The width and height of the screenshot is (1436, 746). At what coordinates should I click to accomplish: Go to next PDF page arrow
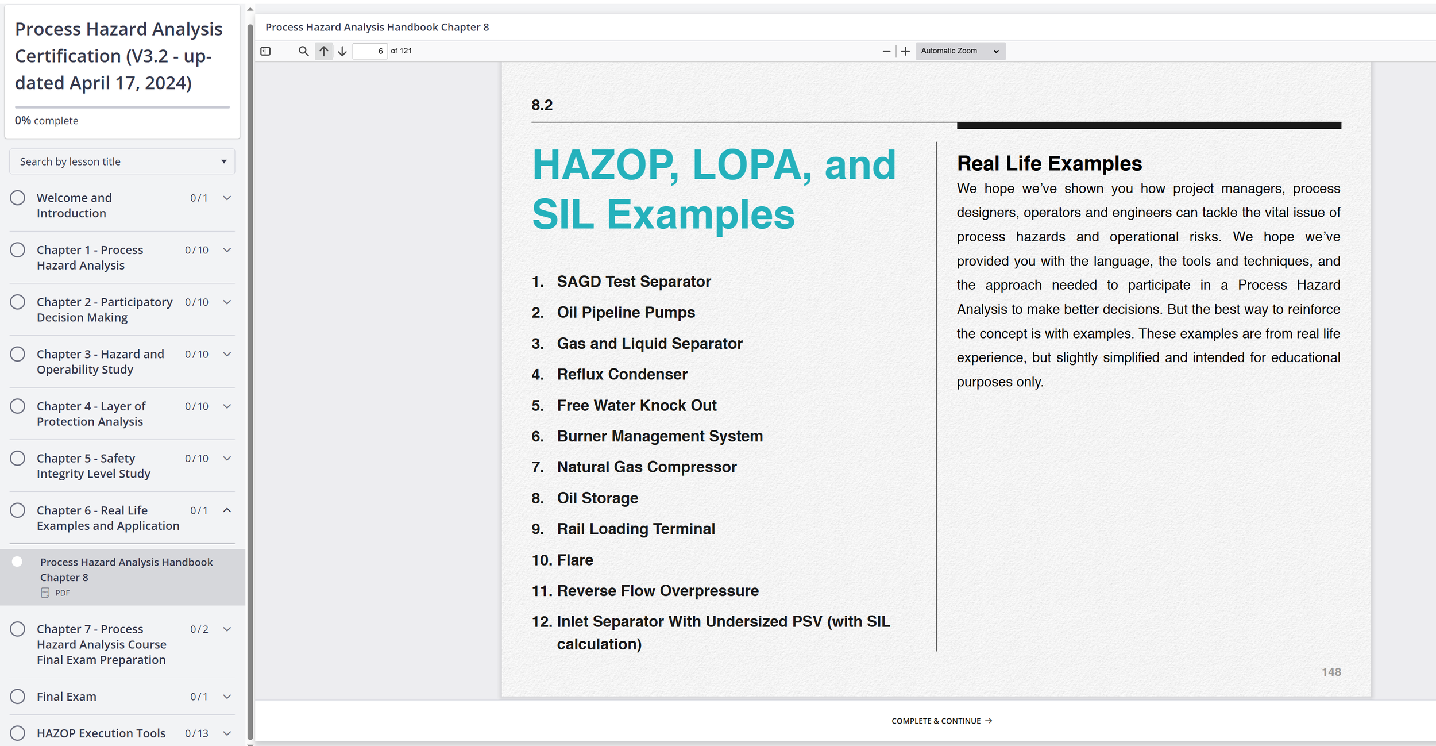point(342,51)
